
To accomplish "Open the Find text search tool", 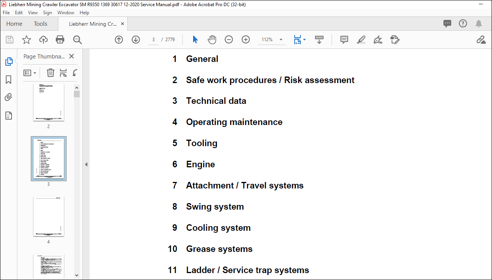I will pos(77,40).
